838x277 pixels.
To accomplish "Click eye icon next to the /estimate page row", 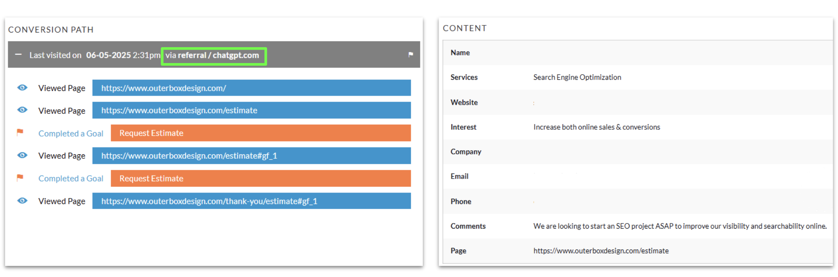I will pyautogui.click(x=22, y=110).
